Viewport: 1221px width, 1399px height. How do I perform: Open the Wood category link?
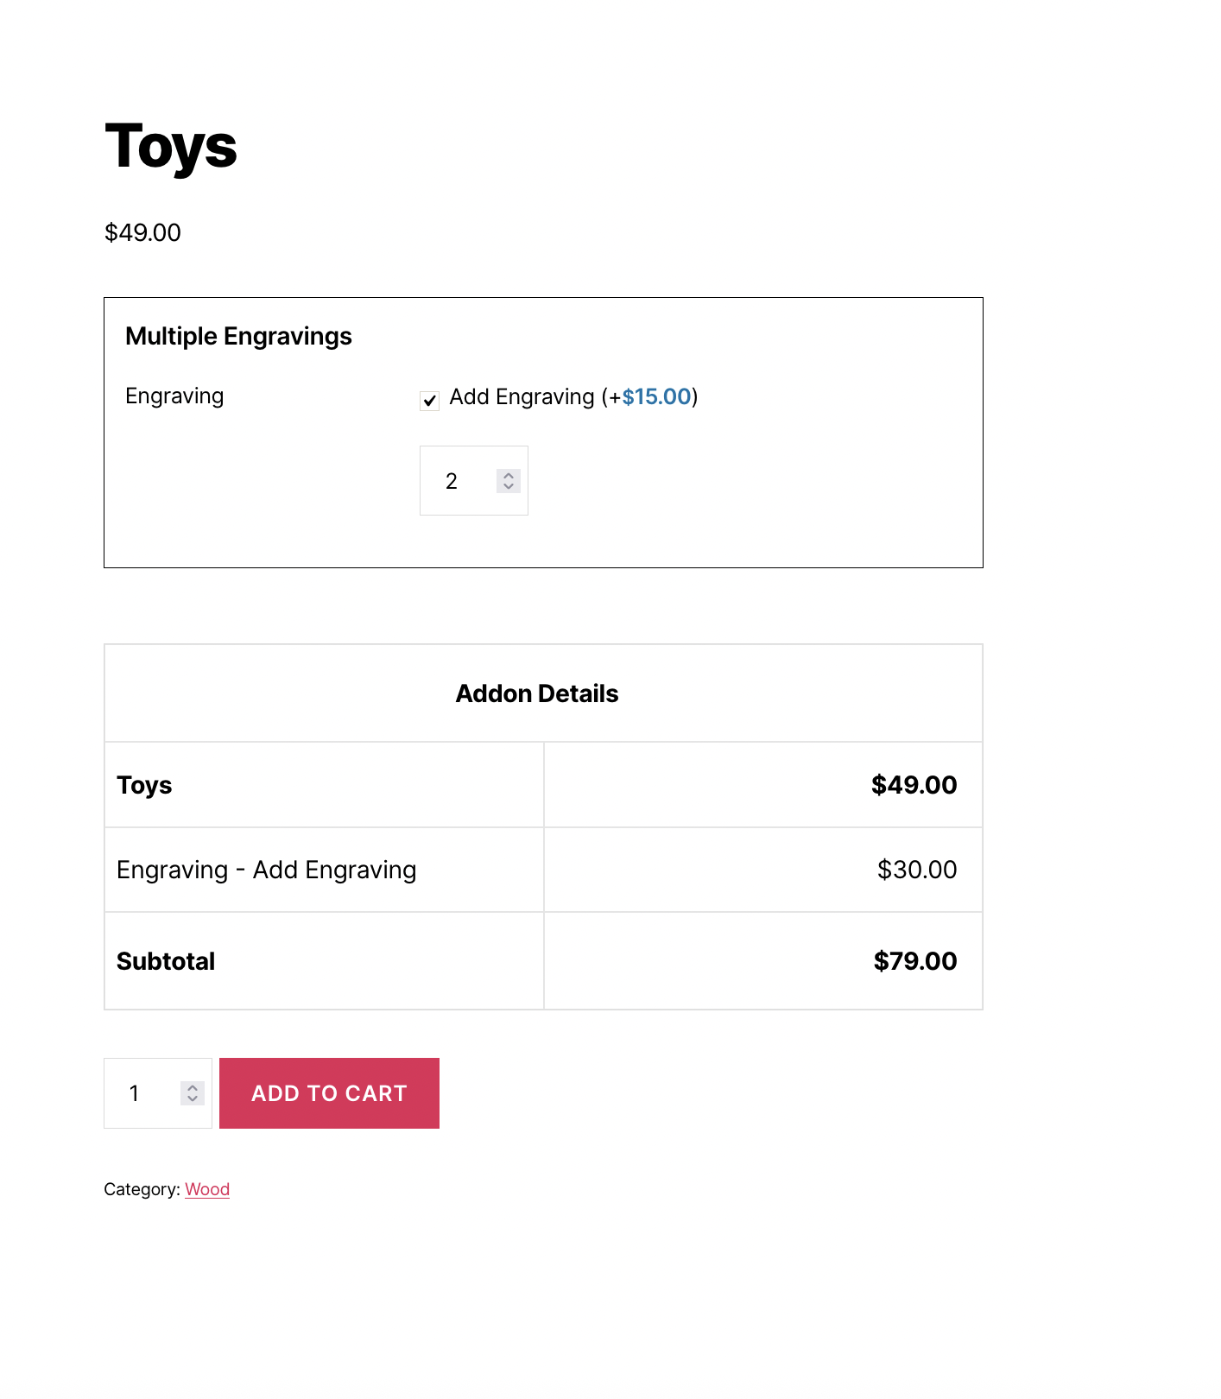pos(207,1189)
